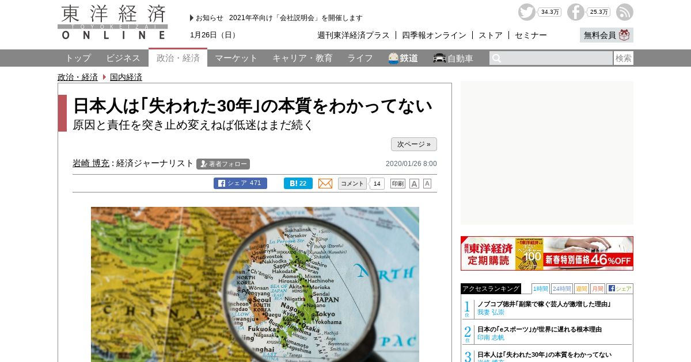Click the 次ページ » button
This screenshot has height=362, width=691.
pyautogui.click(x=414, y=144)
